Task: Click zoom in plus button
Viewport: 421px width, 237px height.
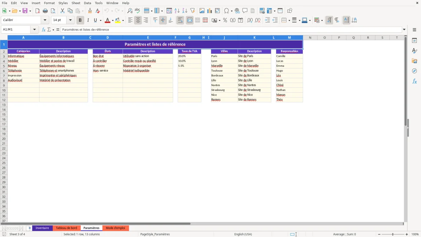Action: tap(407, 234)
